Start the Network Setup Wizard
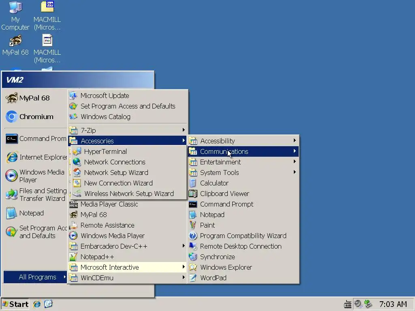Viewport: 415px width, 311px height. point(128,173)
